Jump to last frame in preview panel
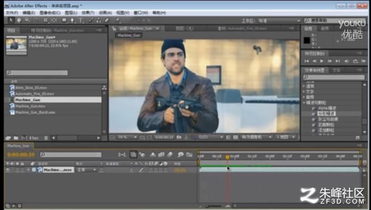The height and width of the screenshot is (210, 371). [x=338, y=61]
